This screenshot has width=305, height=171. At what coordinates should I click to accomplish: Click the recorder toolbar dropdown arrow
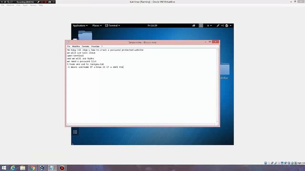(2, 2)
